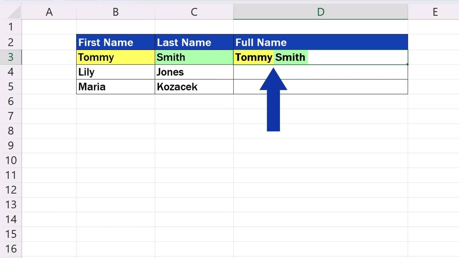Screen dimensions: 459x258
Task: Select the First Name header cell
Action: coord(115,42)
